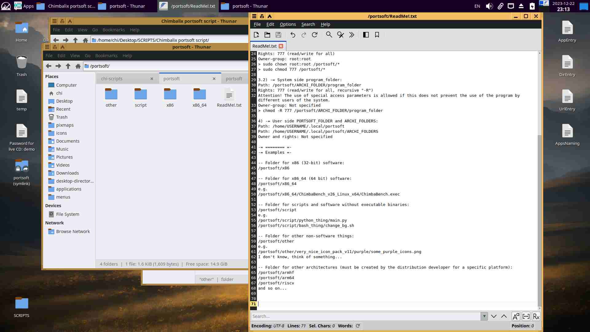Create a new document in the text editor
Viewport: 590px width, 332px height.
(x=256, y=35)
